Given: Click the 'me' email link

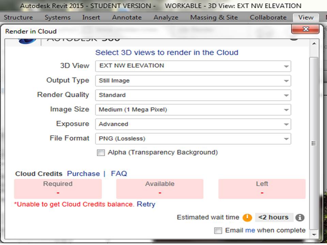Looking at the screenshot, I should click(x=250, y=230).
